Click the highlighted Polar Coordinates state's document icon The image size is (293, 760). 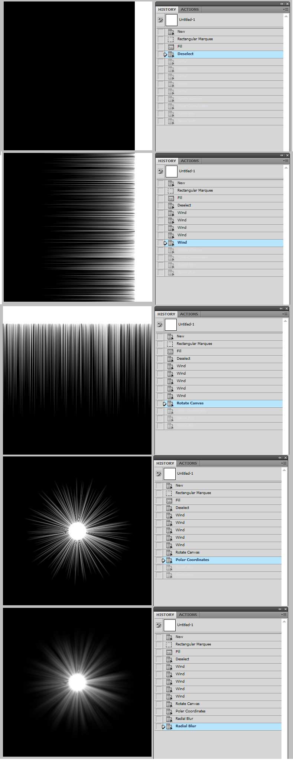(x=169, y=560)
